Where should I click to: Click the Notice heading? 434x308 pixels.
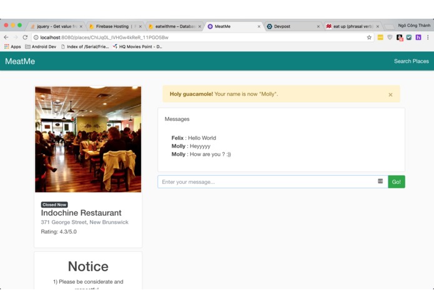point(88,266)
